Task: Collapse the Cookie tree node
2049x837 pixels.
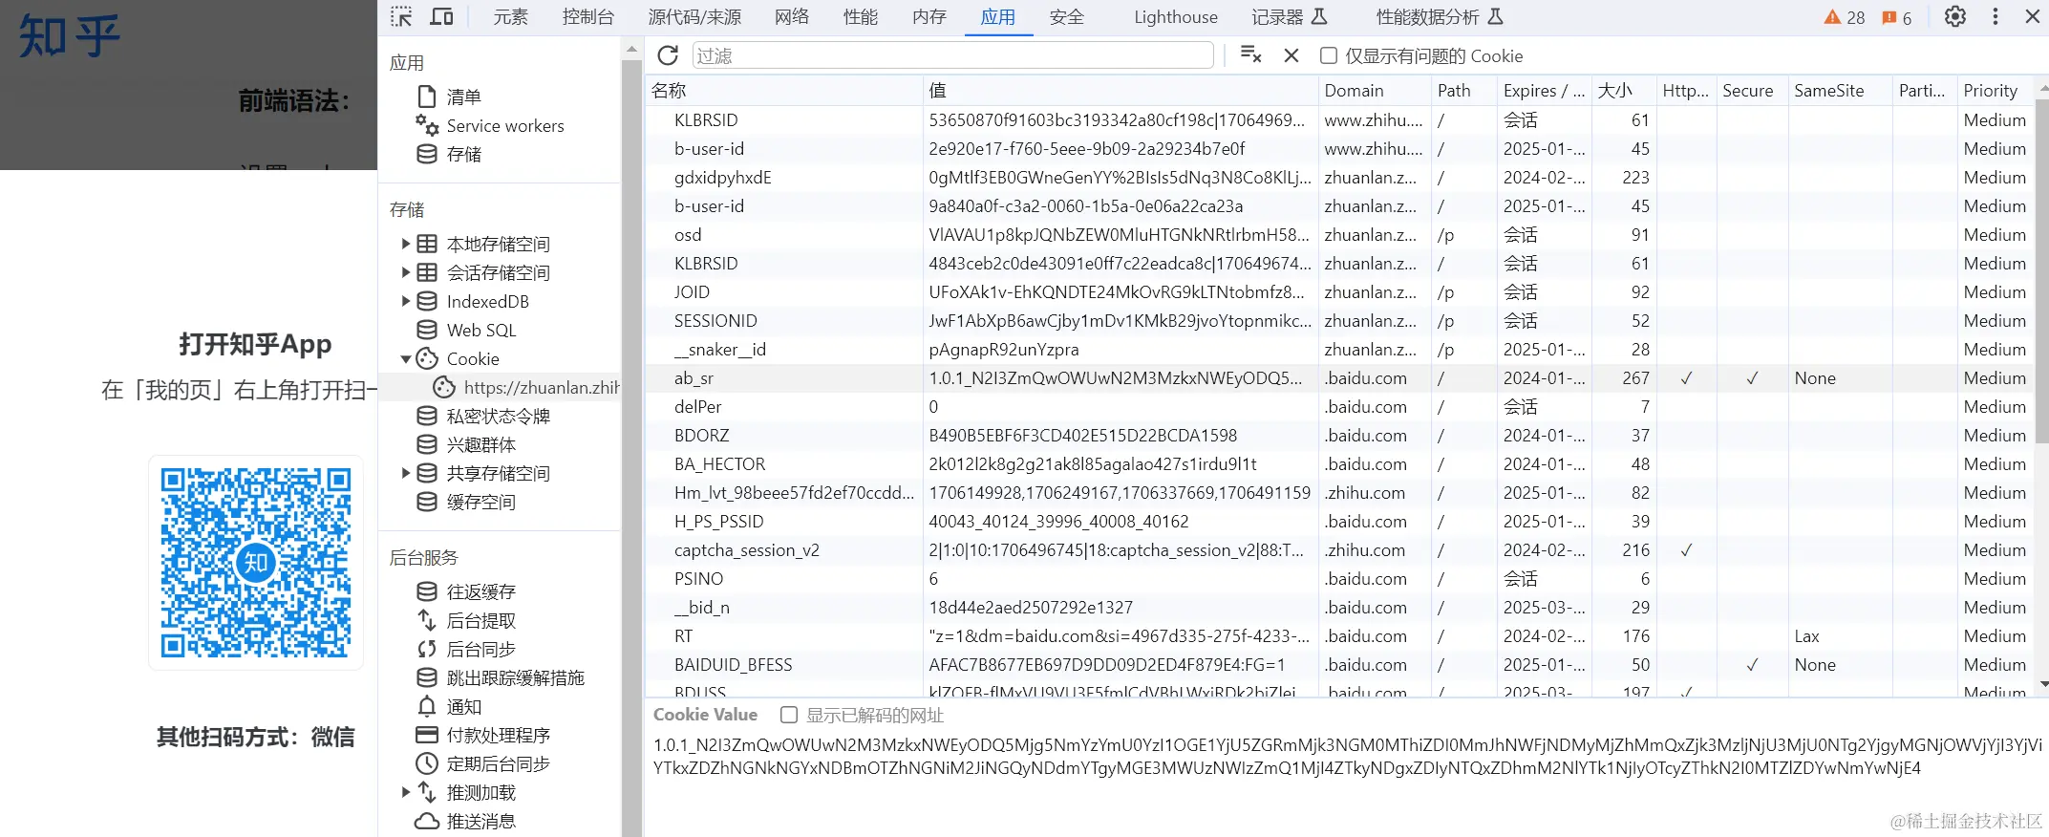Action: click(405, 358)
